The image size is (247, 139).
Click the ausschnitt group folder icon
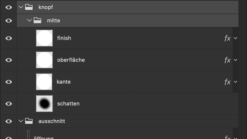pos(29,121)
